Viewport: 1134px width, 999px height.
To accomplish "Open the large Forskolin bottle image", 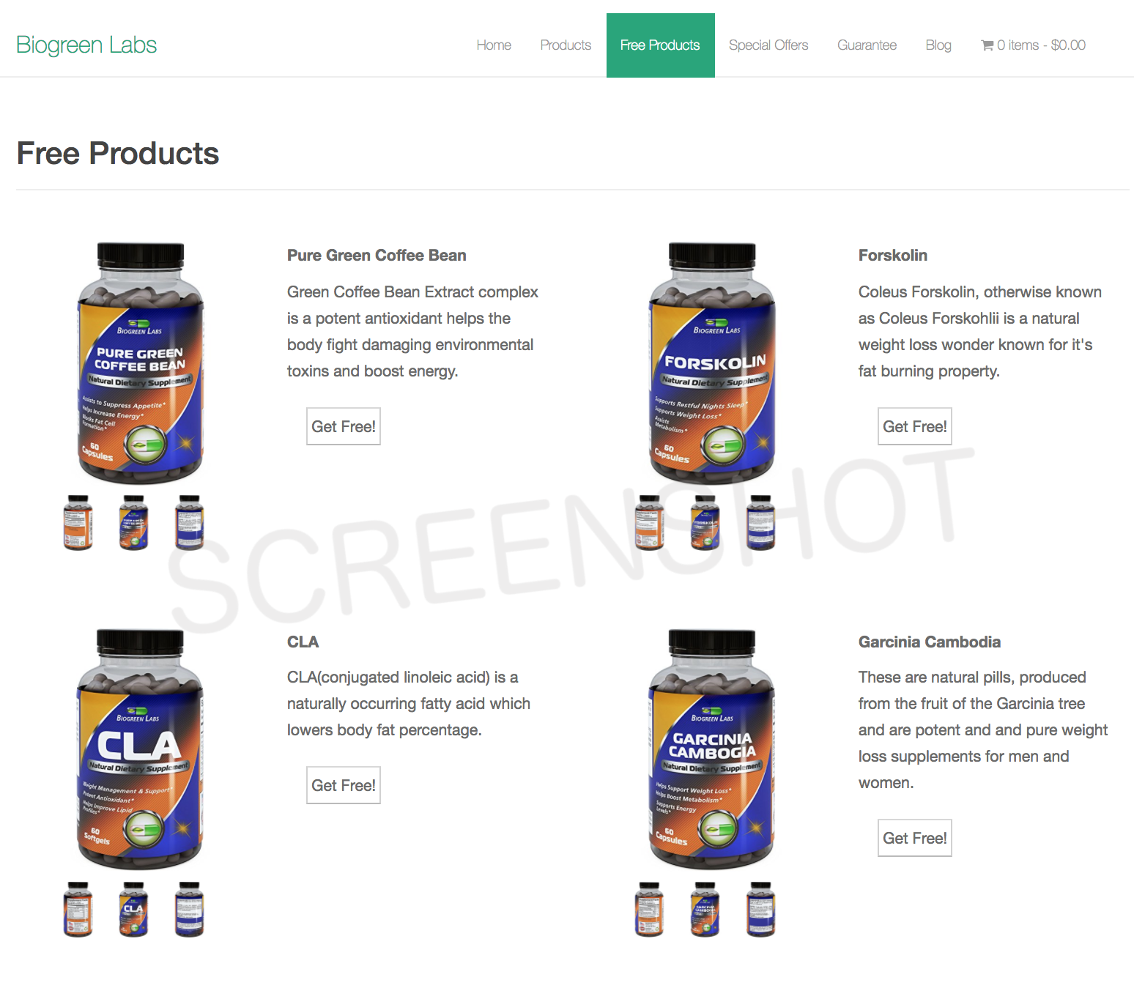I will 712,363.
